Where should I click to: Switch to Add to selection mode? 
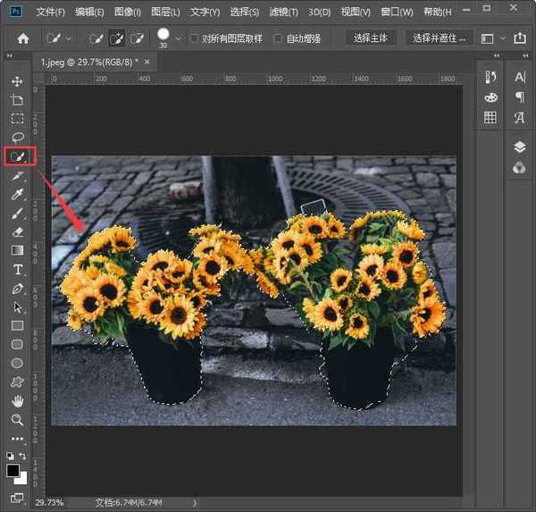(115, 38)
